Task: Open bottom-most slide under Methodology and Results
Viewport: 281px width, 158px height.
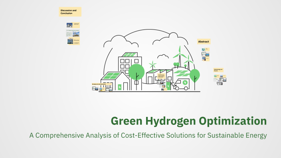Action: (x=220, y=83)
